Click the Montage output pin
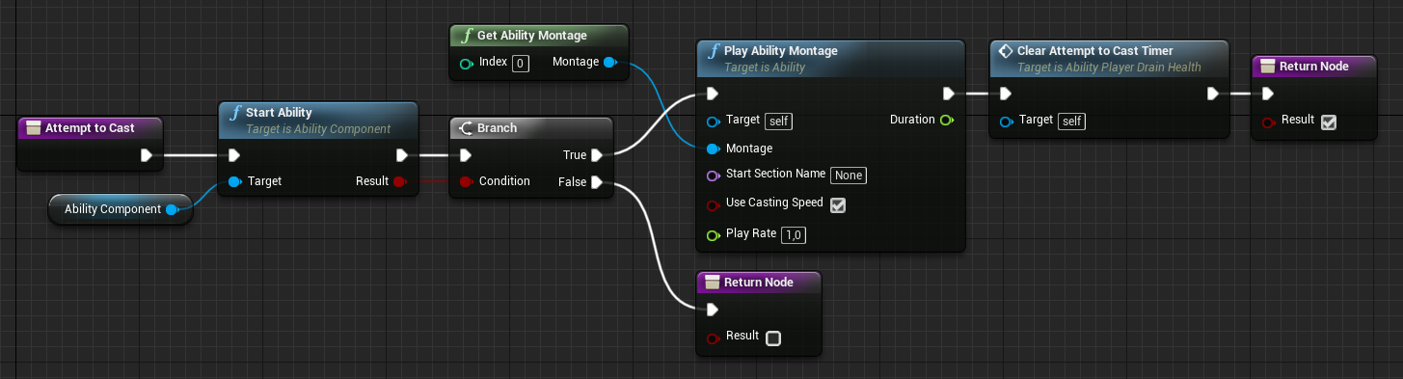Viewport: 1403px width, 379px height. [608, 63]
